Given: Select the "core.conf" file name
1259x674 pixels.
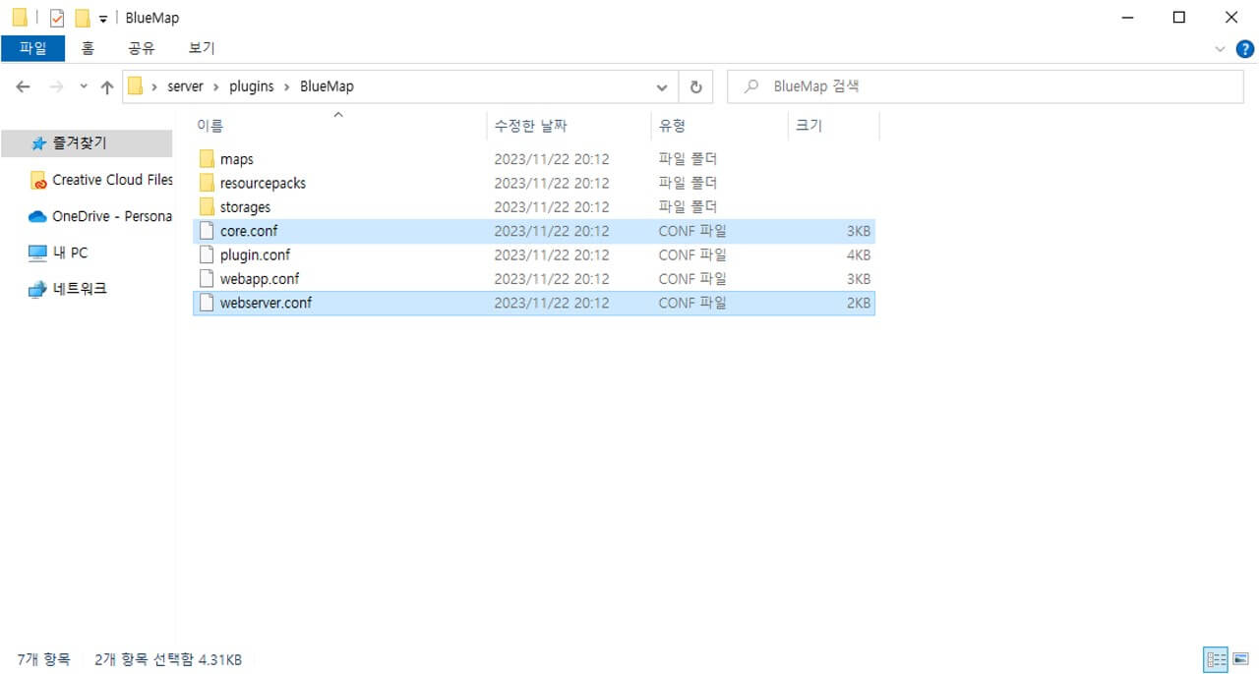Looking at the screenshot, I should coord(249,231).
